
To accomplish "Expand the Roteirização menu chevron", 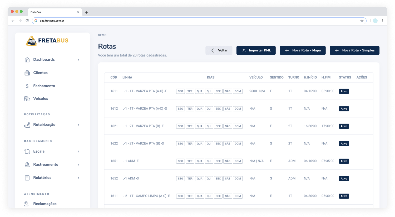I will (x=78, y=124).
